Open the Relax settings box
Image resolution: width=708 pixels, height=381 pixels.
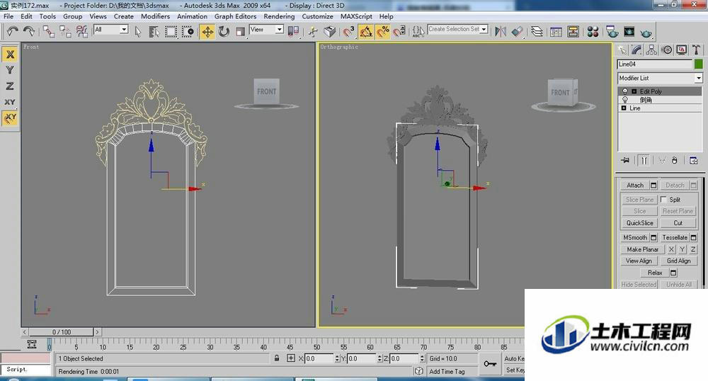pyautogui.click(x=673, y=273)
